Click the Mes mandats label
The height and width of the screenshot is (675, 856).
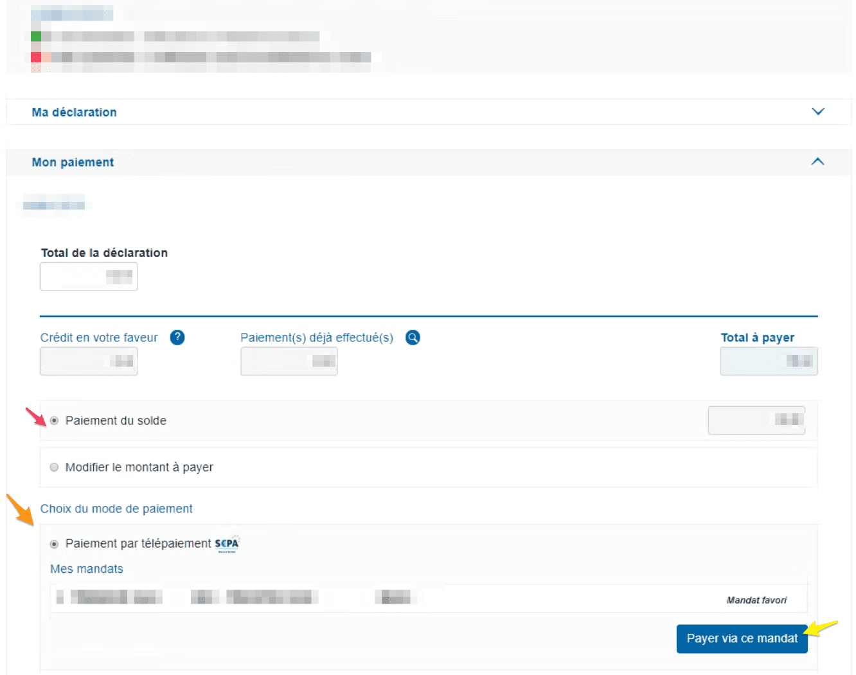pyautogui.click(x=87, y=569)
